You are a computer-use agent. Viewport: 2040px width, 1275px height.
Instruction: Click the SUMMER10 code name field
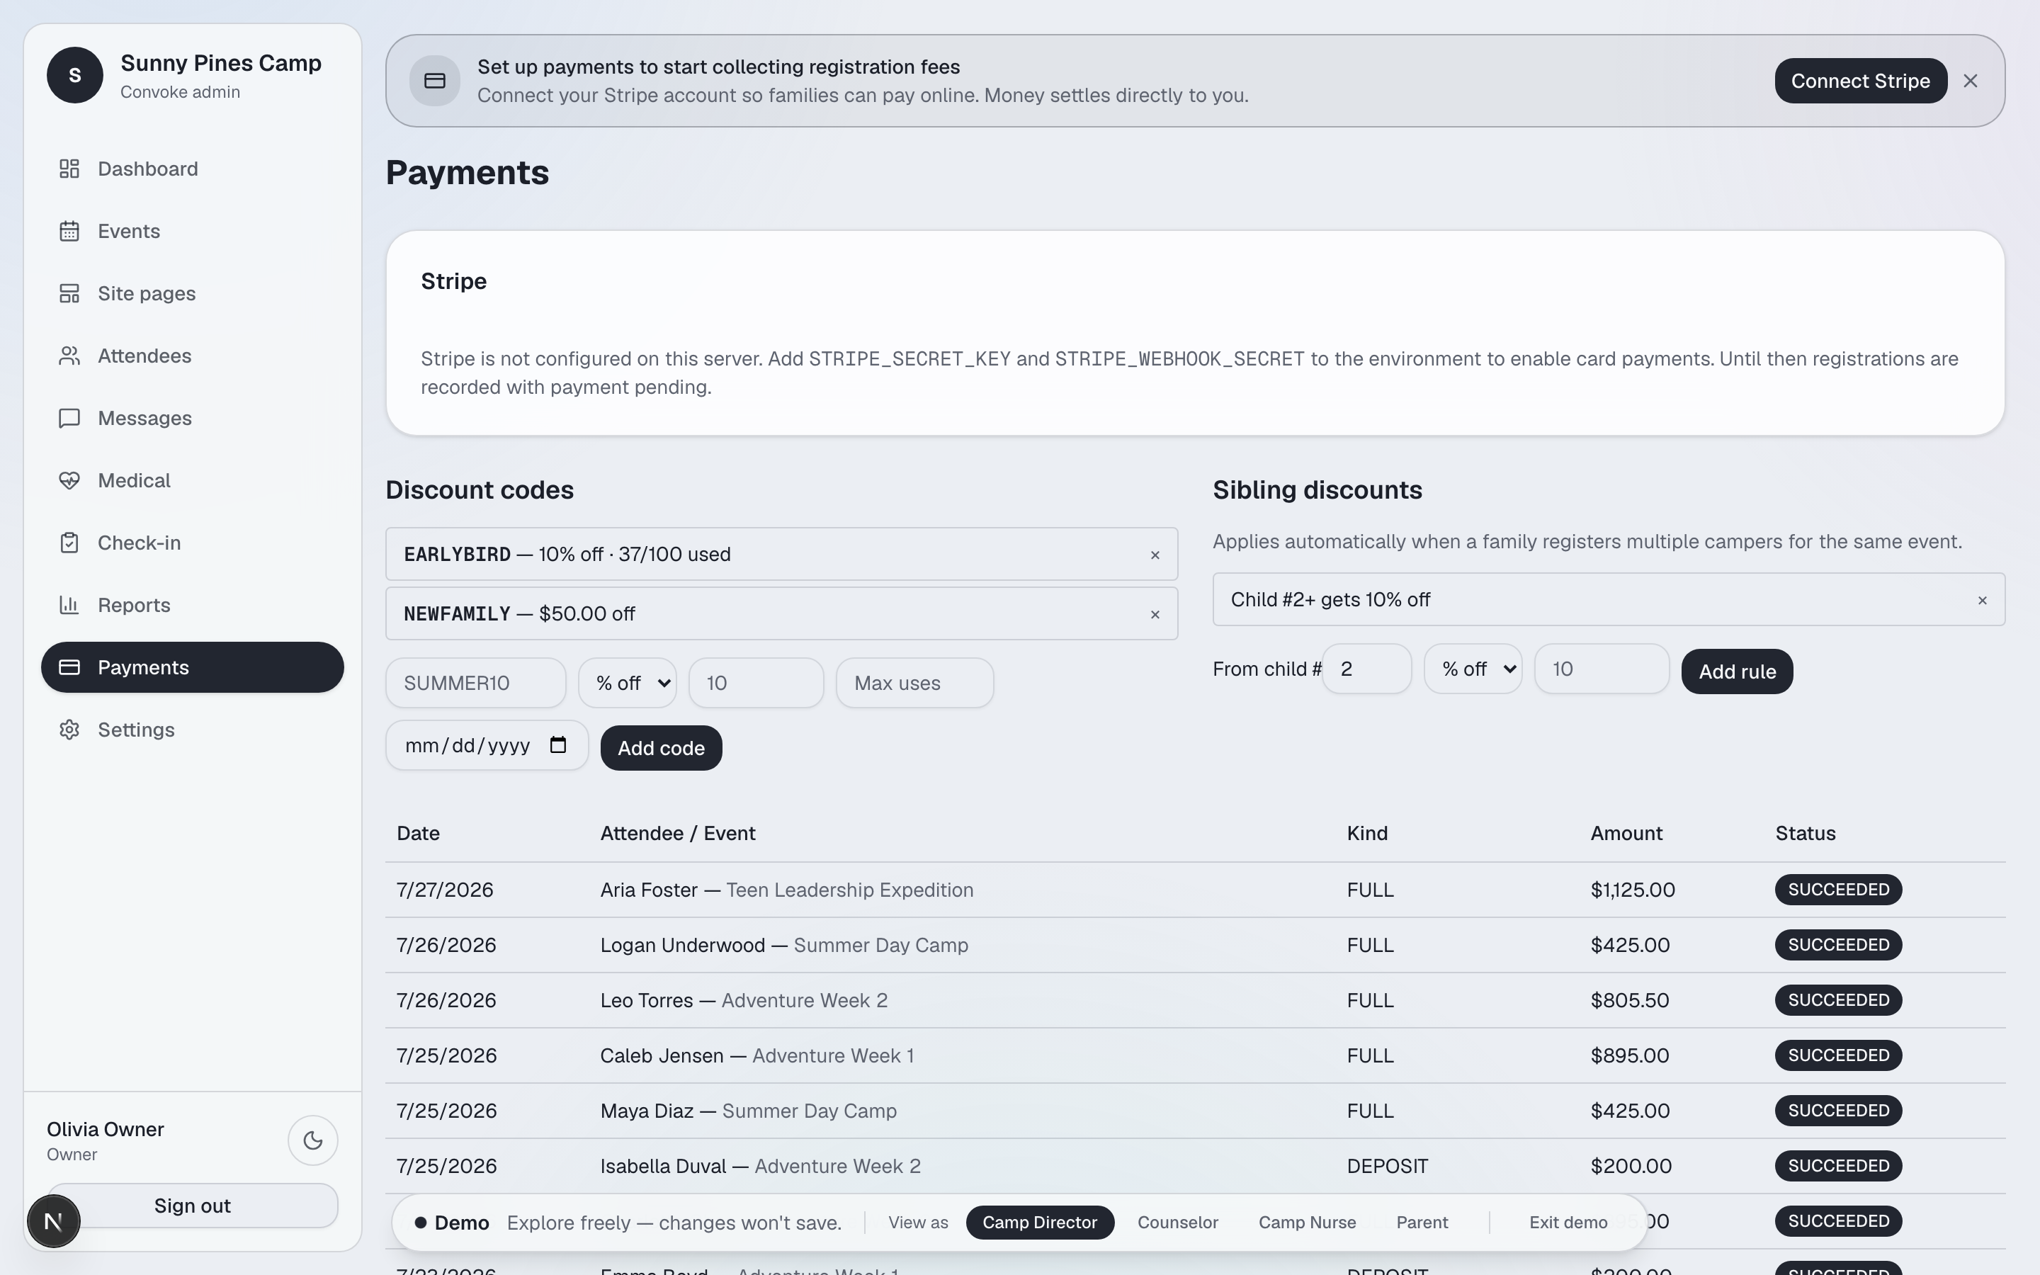[x=475, y=683]
